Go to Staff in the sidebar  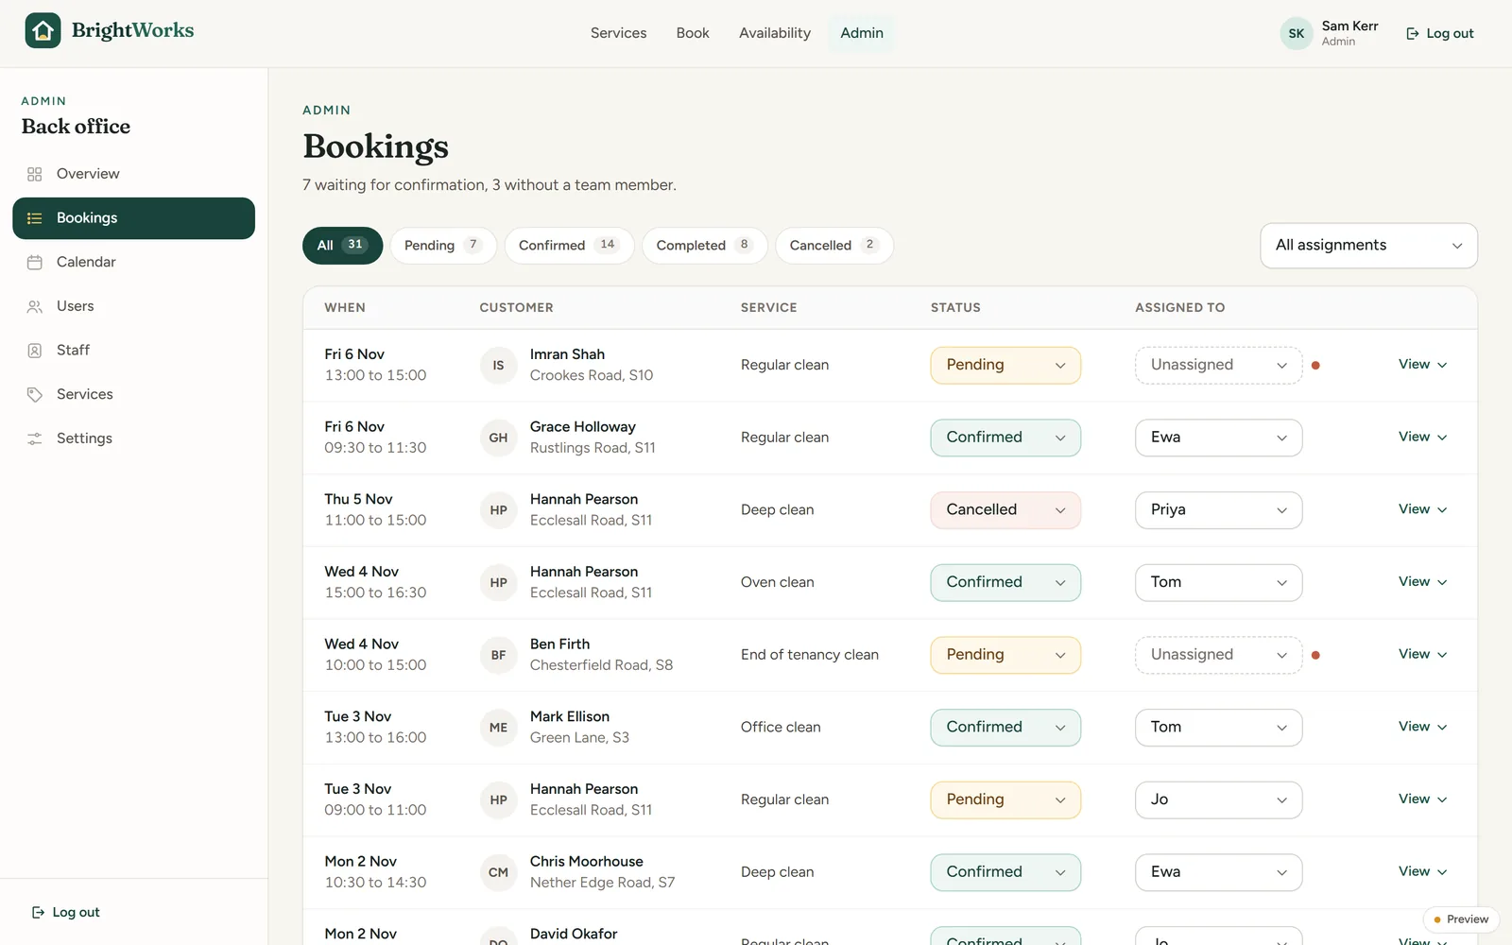133,351
